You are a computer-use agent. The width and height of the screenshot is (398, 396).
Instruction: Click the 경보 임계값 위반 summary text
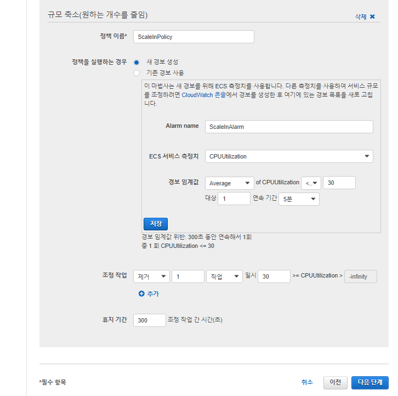pos(196,237)
